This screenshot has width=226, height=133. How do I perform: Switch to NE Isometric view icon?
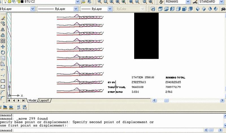(210, 9)
